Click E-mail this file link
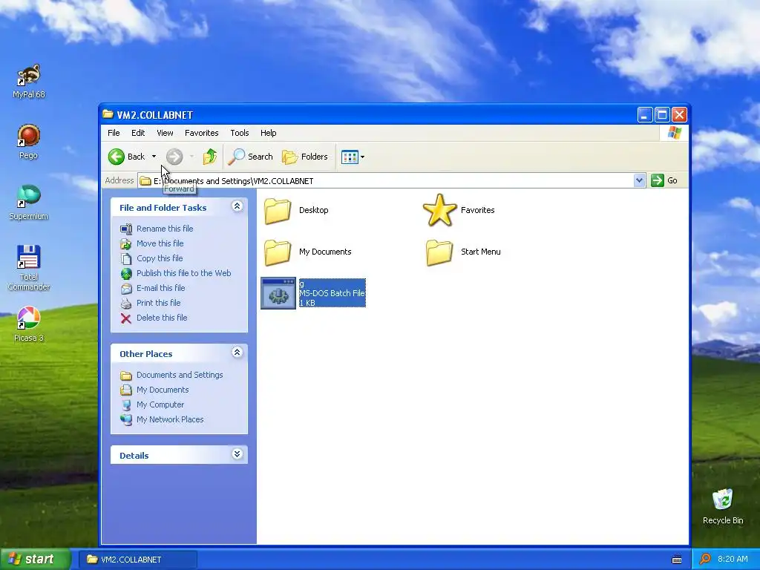The height and width of the screenshot is (570, 760). point(160,288)
